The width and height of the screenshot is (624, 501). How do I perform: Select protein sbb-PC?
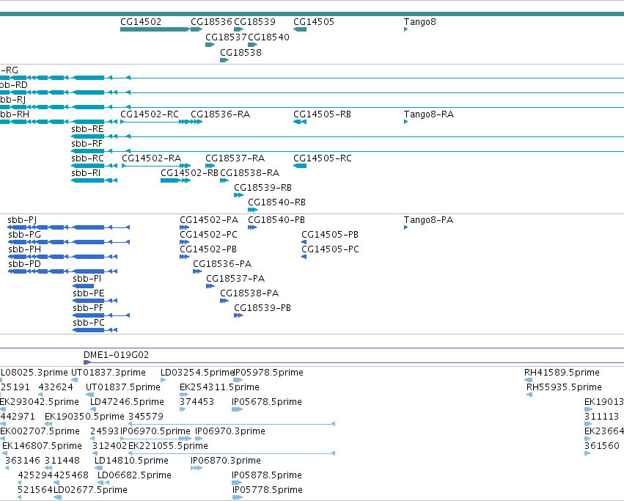95,330
